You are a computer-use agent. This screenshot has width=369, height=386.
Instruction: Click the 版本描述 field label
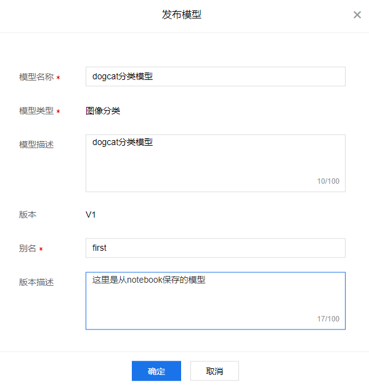click(x=36, y=282)
